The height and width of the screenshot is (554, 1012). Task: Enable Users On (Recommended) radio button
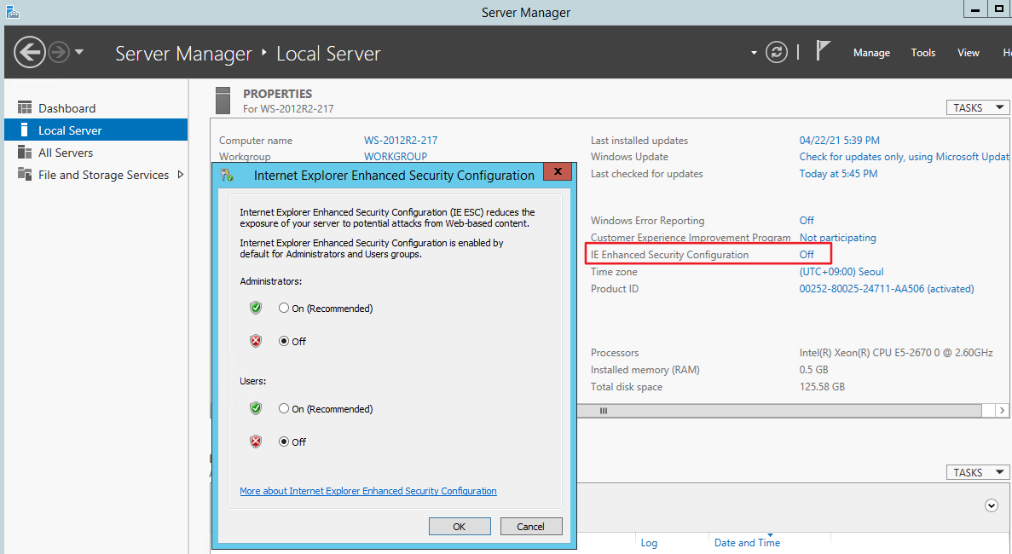284,409
